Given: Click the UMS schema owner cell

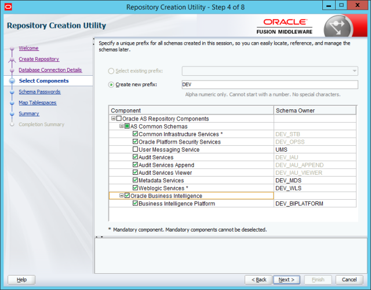Looking at the screenshot, I should coord(315,149).
